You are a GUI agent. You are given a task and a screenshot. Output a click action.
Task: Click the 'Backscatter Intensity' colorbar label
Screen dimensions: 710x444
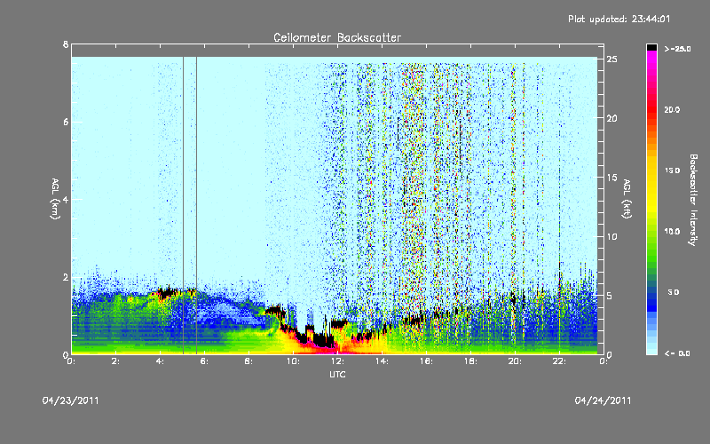click(x=693, y=200)
